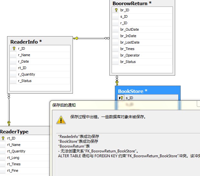Click the "BoorowReturn"表 log line
Screen dimensions: 200x176
pos(74,146)
